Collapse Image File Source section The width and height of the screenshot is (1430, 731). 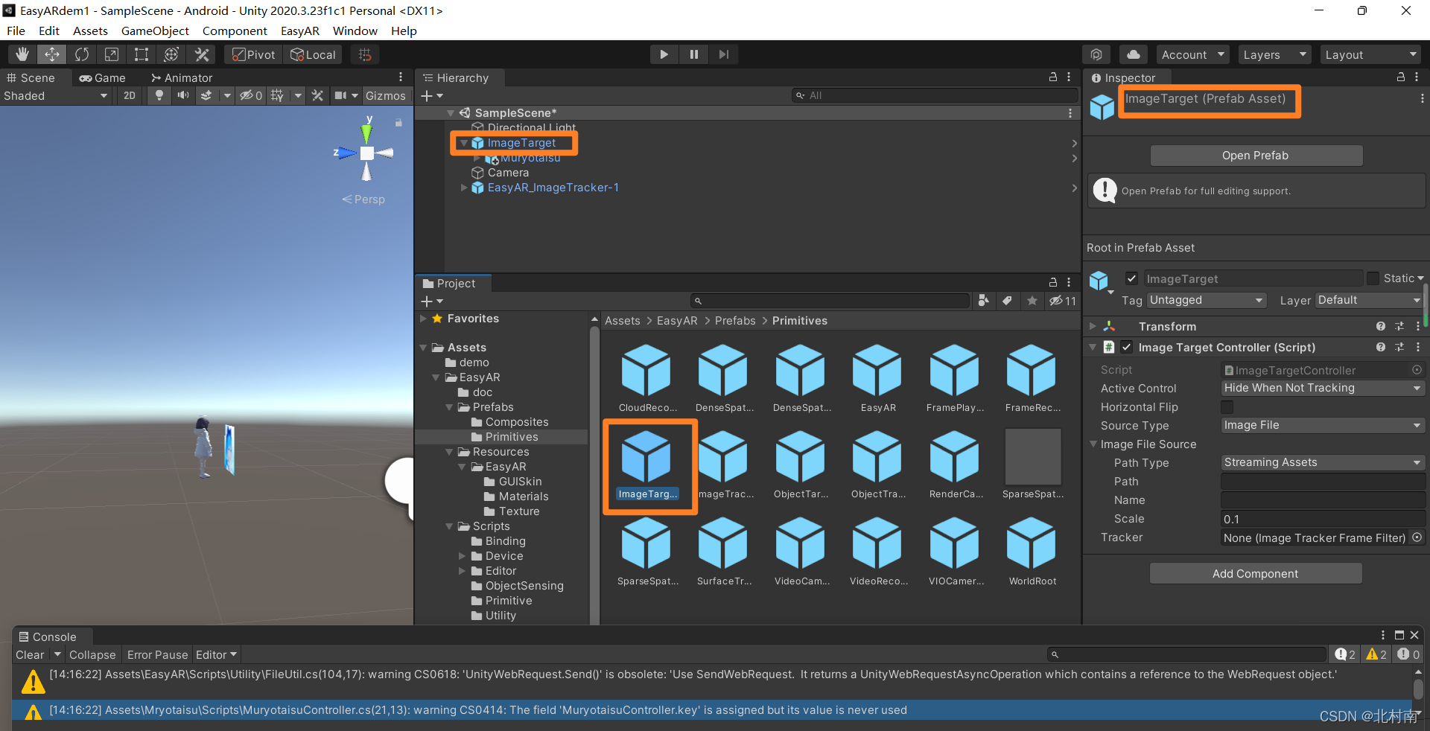pyautogui.click(x=1093, y=444)
